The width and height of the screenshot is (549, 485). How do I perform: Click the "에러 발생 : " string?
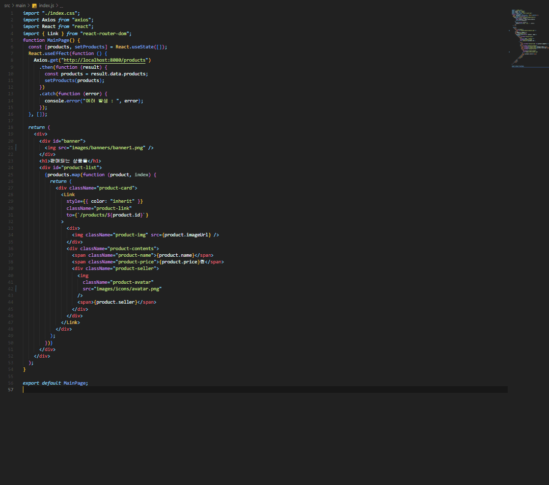[x=102, y=101]
